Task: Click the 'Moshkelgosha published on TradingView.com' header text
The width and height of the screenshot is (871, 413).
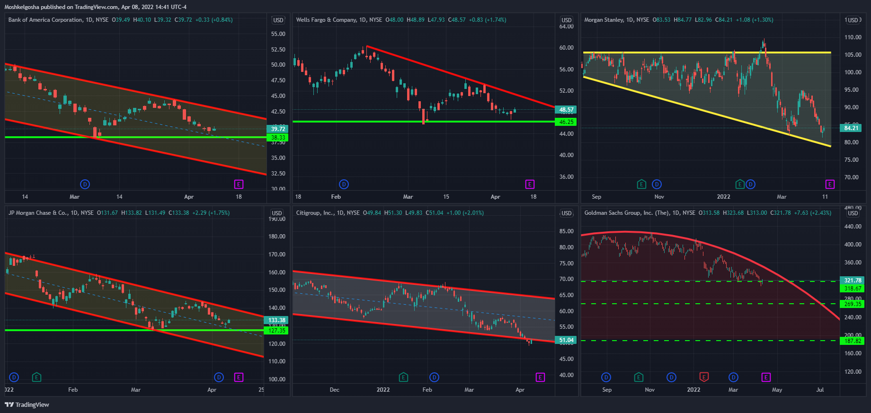Action: pos(62,7)
